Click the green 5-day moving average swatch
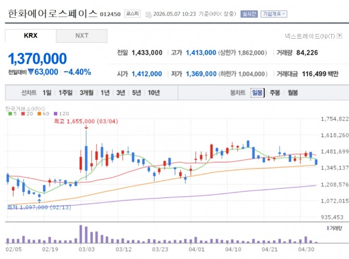This screenshot has width=349, height=259. [10, 113]
